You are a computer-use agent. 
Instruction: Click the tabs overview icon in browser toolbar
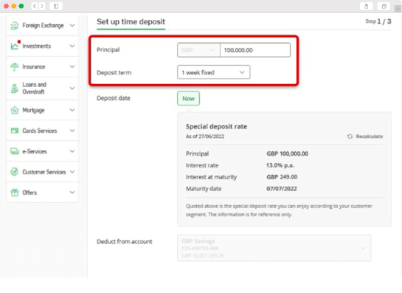pyautogui.click(x=384, y=6)
